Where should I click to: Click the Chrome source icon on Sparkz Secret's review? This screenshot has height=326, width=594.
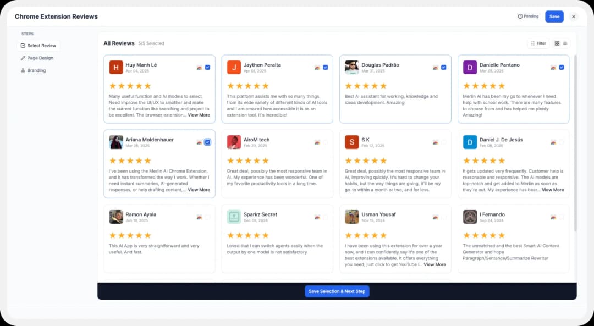point(317,217)
